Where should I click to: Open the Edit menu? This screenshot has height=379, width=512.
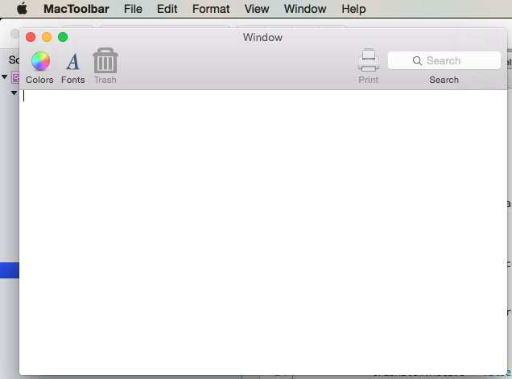click(x=167, y=9)
